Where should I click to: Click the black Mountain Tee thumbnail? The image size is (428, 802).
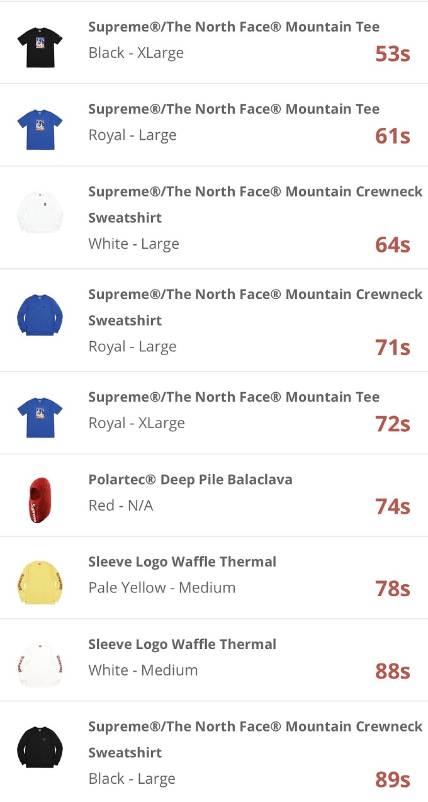pyautogui.click(x=40, y=46)
